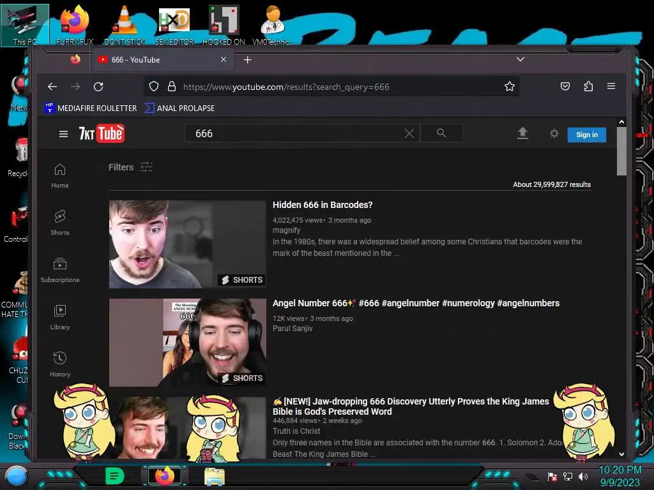Open the YouTube settings gear
Image resolution: width=654 pixels, height=490 pixels.
(x=554, y=133)
